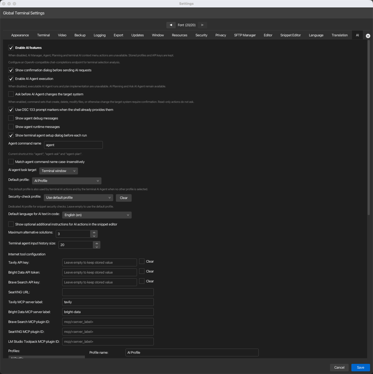Screen dimensions: 373x374
Task: Click the previous font arrow button
Action: coord(171,25)
